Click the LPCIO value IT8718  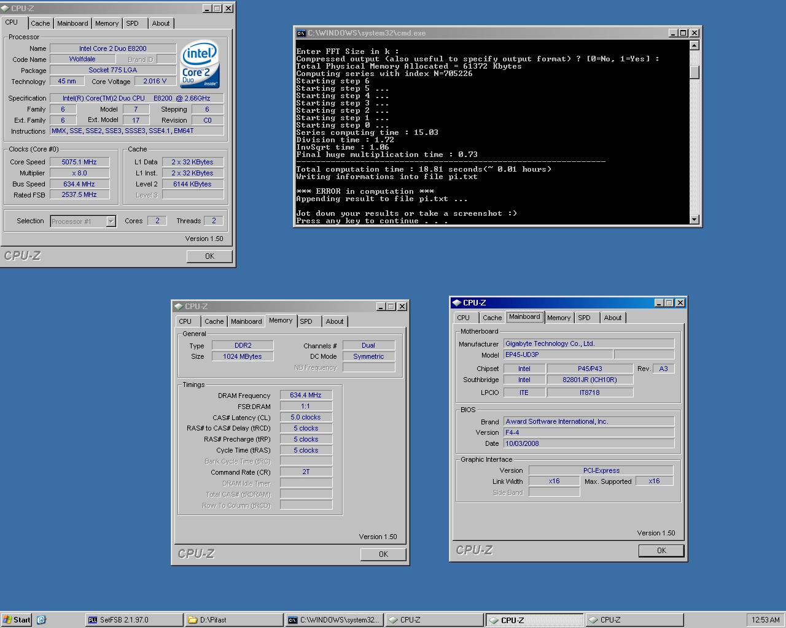coord(589,392)
